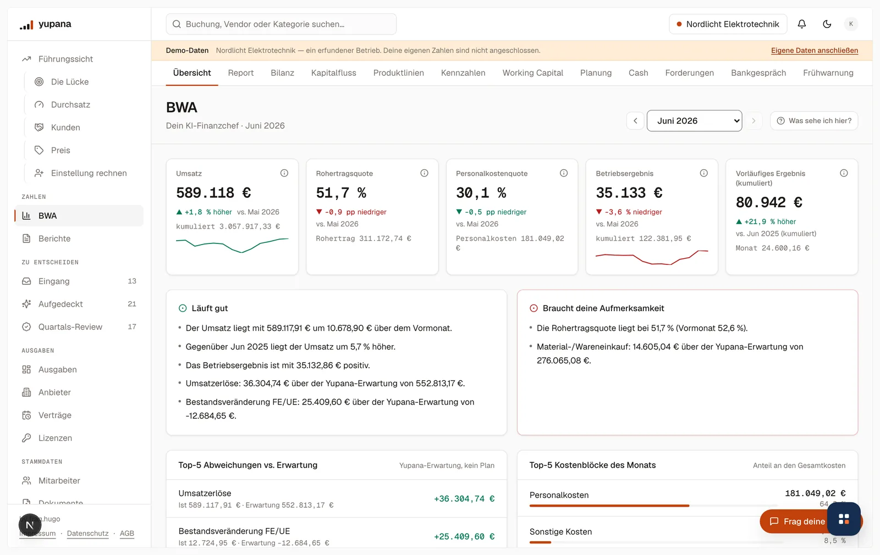Click the Umsatzerlöse deviation row

(x=336, y=499)
